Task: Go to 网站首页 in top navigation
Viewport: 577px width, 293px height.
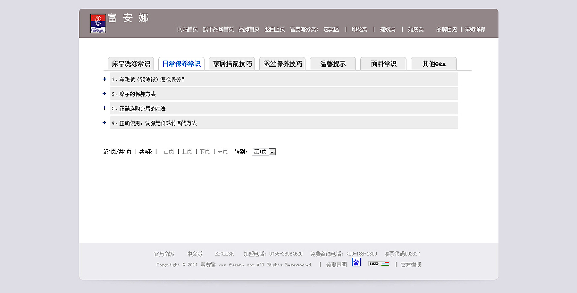Action: click(188, 29)
